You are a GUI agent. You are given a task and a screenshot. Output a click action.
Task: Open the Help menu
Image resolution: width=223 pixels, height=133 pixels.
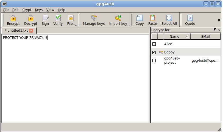(62, 10)
